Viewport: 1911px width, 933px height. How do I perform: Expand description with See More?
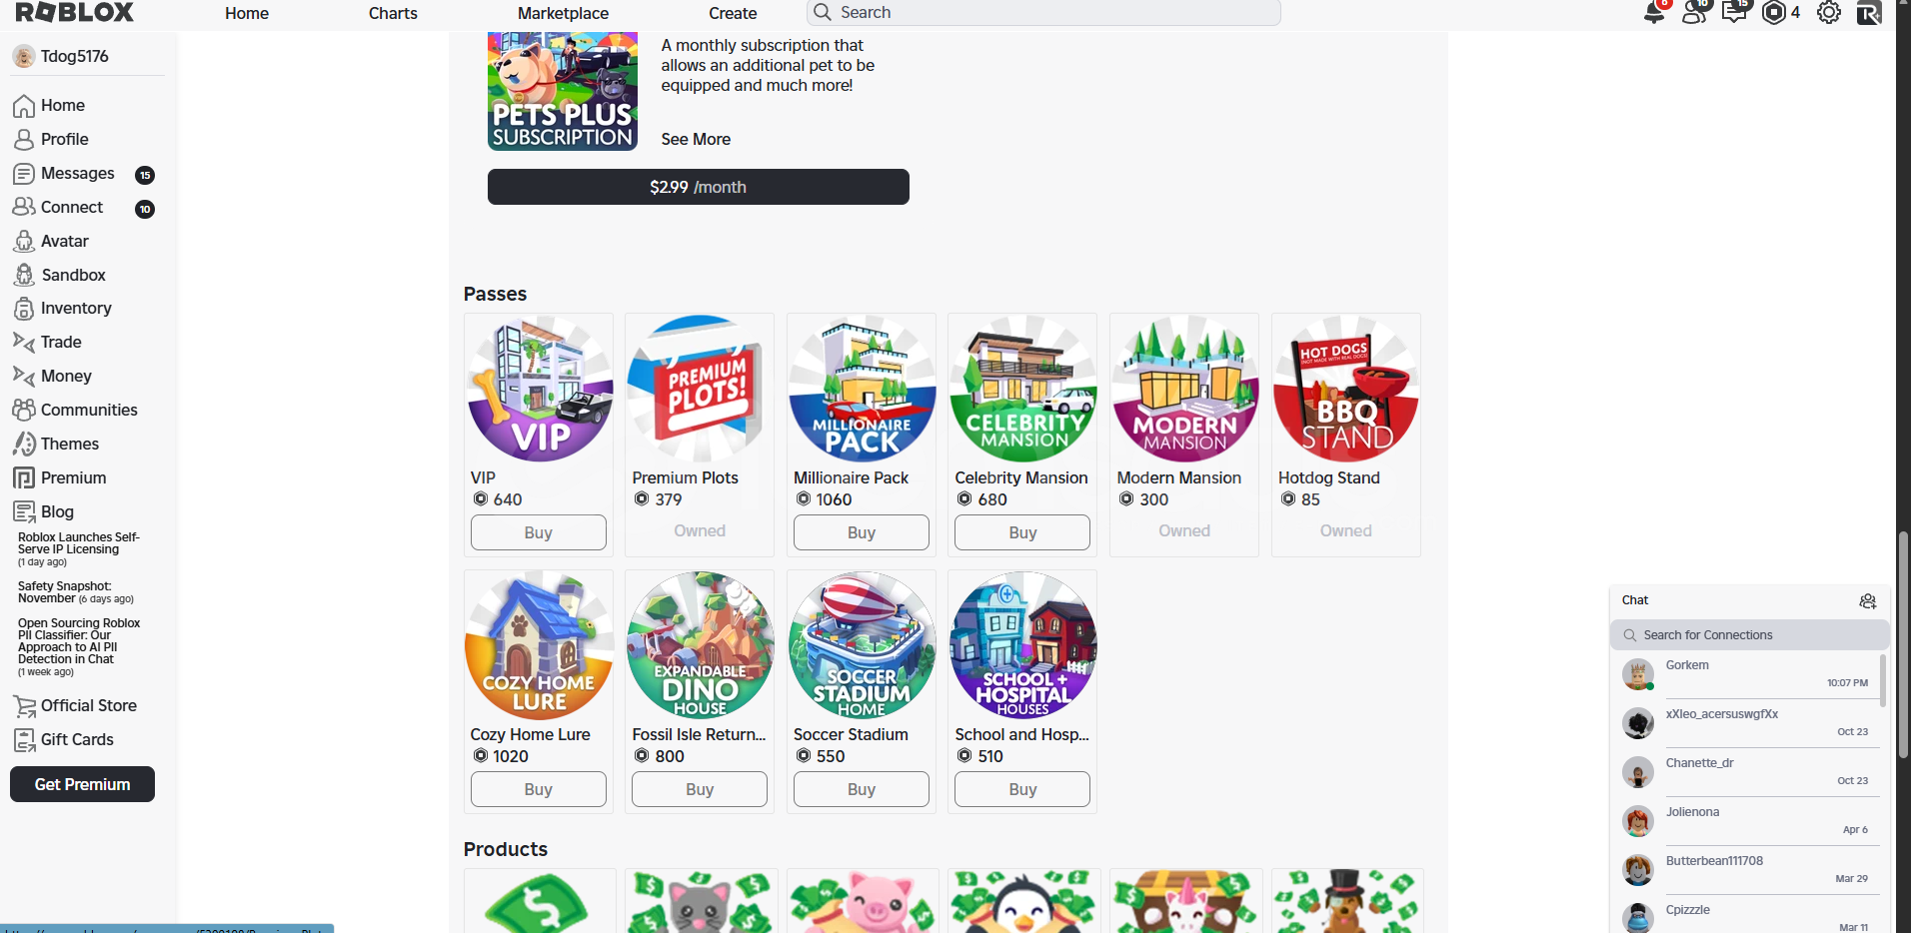click(x=696, y=139)
